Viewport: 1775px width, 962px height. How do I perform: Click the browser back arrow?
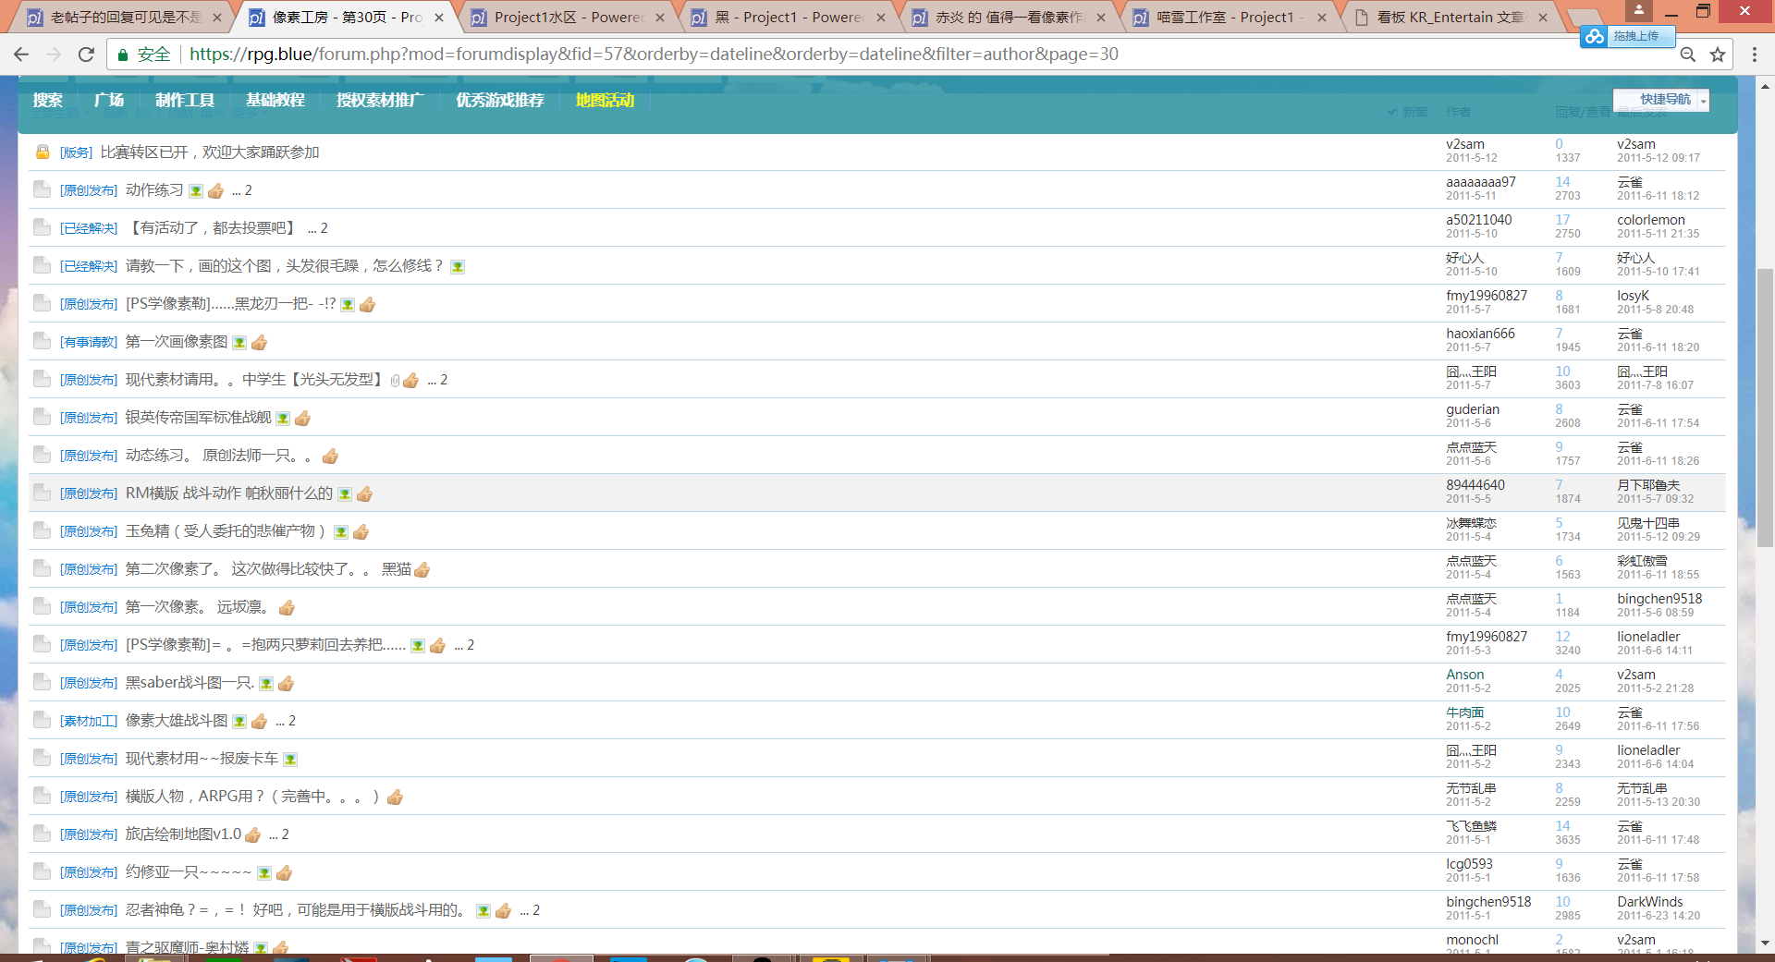[22, 55]
